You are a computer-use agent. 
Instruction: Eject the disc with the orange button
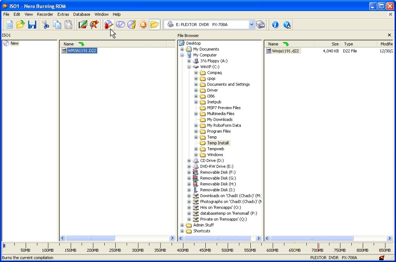pyautogui.click(x=143, y=25)
